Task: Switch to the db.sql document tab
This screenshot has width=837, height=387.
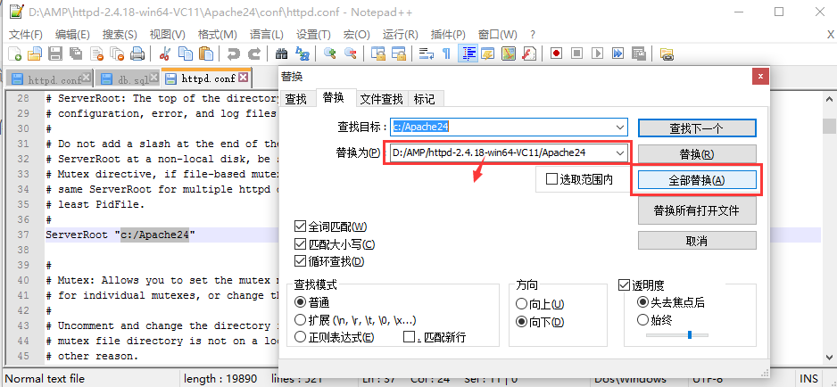Action: [x=128, y=79]
